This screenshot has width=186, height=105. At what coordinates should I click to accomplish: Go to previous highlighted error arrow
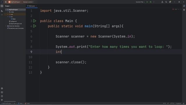click(x=179, y=9)
